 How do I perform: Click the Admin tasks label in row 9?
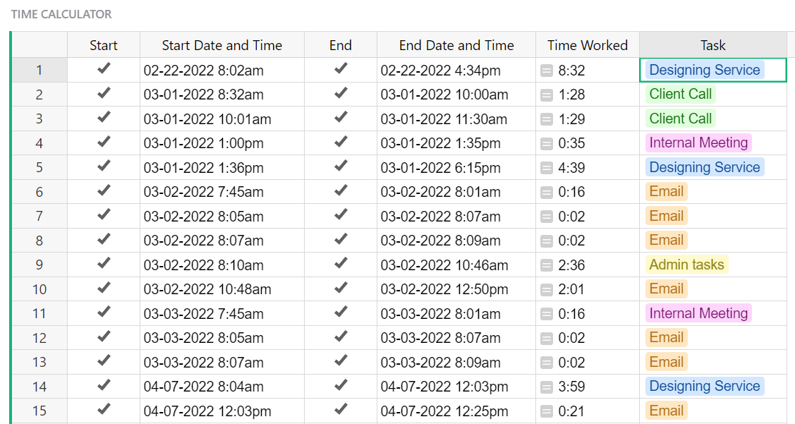click(686, 265)
